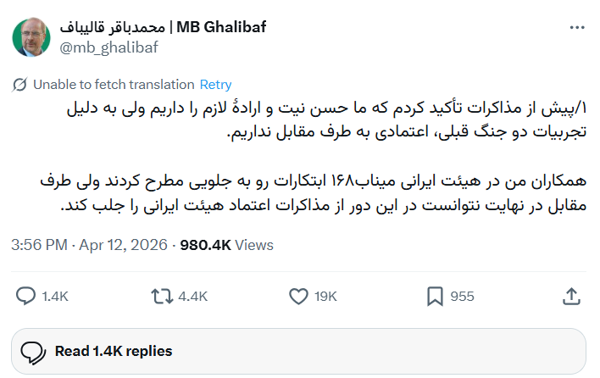Open the three-dot More menu on the post
This screenshot has height=378, width=600.
click(x=576, y=27)
